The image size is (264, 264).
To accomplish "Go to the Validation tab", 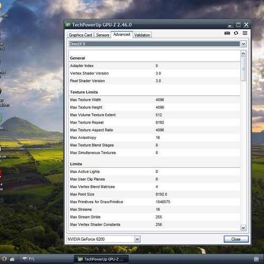I will coord(142,35).
